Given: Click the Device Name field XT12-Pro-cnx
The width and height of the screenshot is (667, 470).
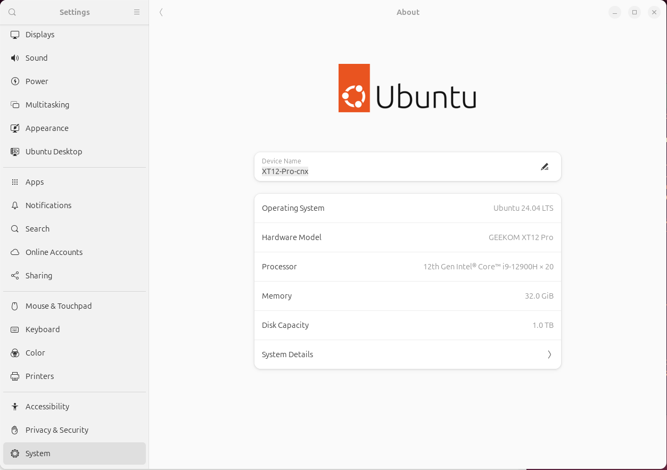Looking at the screenshot, I should [408, 167].
